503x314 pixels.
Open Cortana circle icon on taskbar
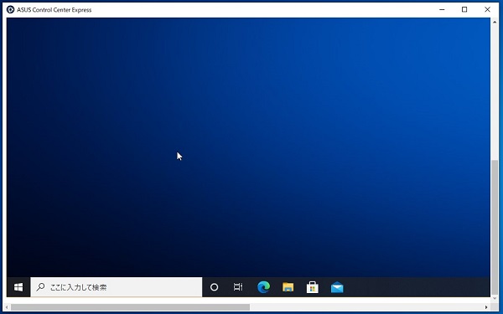[214, 287]
